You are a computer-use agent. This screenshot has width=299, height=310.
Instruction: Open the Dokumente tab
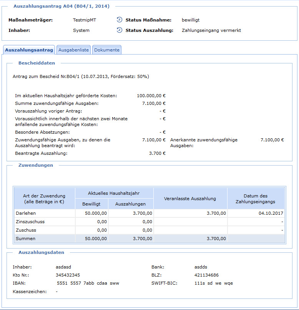click(107, 50)
